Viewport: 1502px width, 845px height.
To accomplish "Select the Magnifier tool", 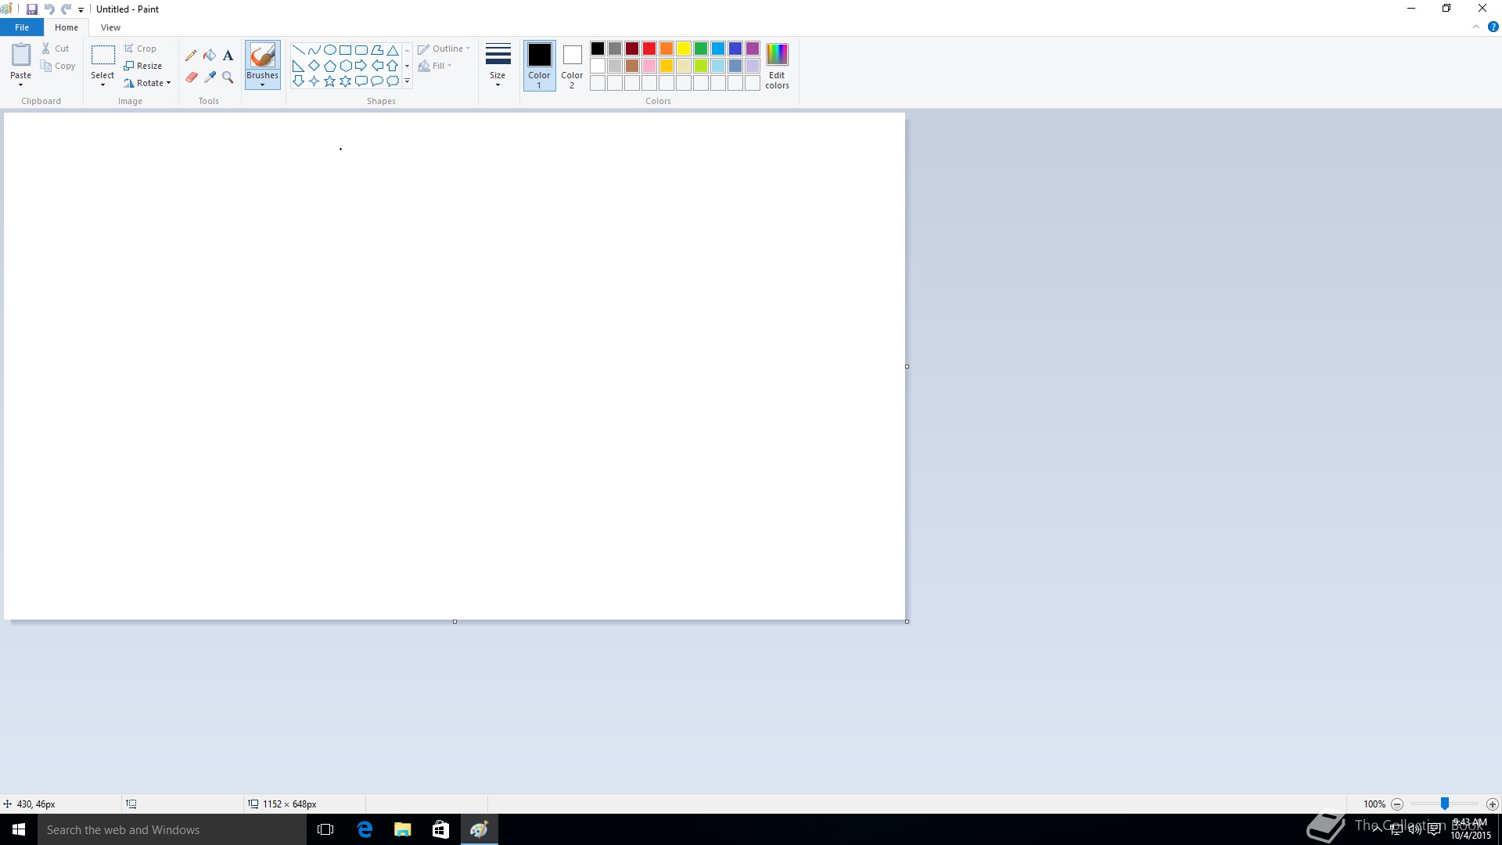I will coord(228,77).
